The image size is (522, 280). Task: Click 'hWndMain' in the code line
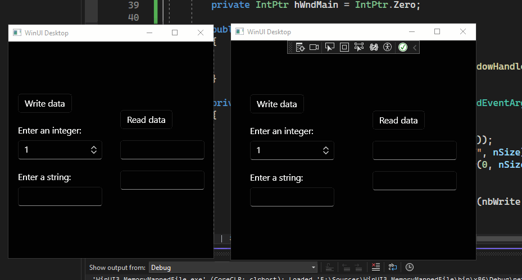pyautogui.click(x=316, y=5)
